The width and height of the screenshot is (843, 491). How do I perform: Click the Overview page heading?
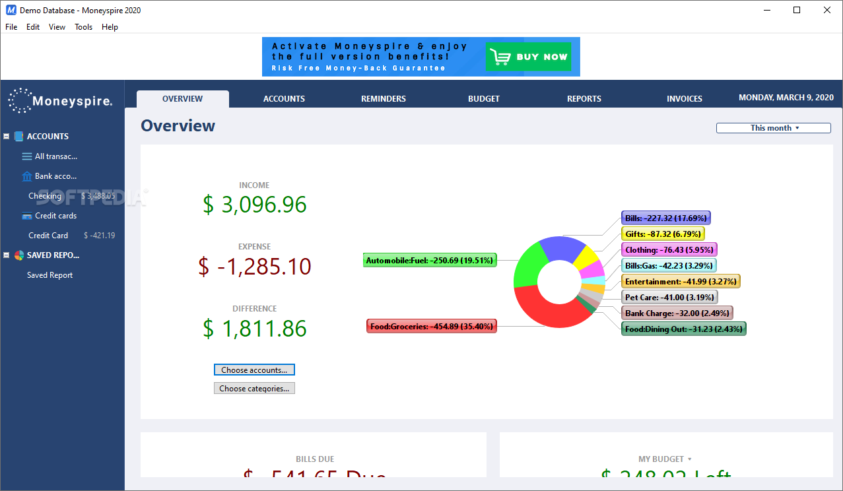click(178, 126)
